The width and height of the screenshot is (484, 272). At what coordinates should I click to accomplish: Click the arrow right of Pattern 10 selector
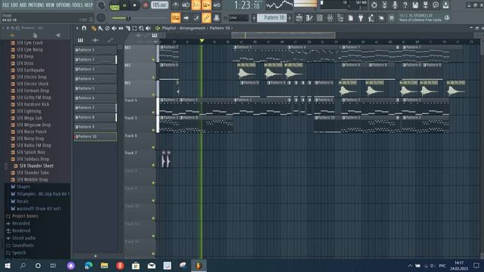[x=290, y=18]
